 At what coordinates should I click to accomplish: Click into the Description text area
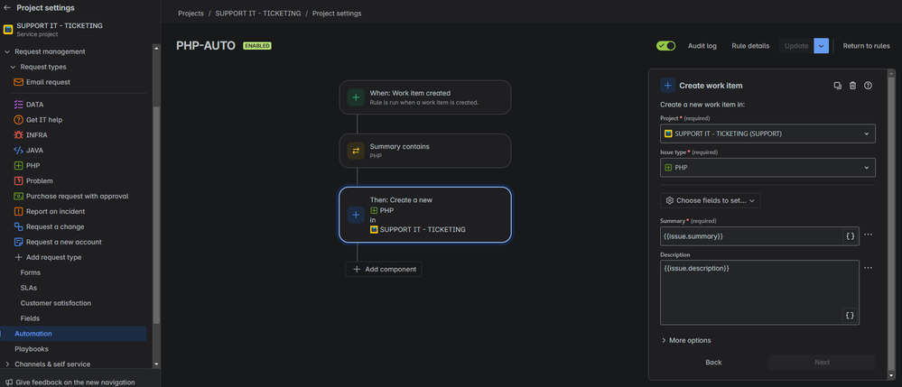759,292
